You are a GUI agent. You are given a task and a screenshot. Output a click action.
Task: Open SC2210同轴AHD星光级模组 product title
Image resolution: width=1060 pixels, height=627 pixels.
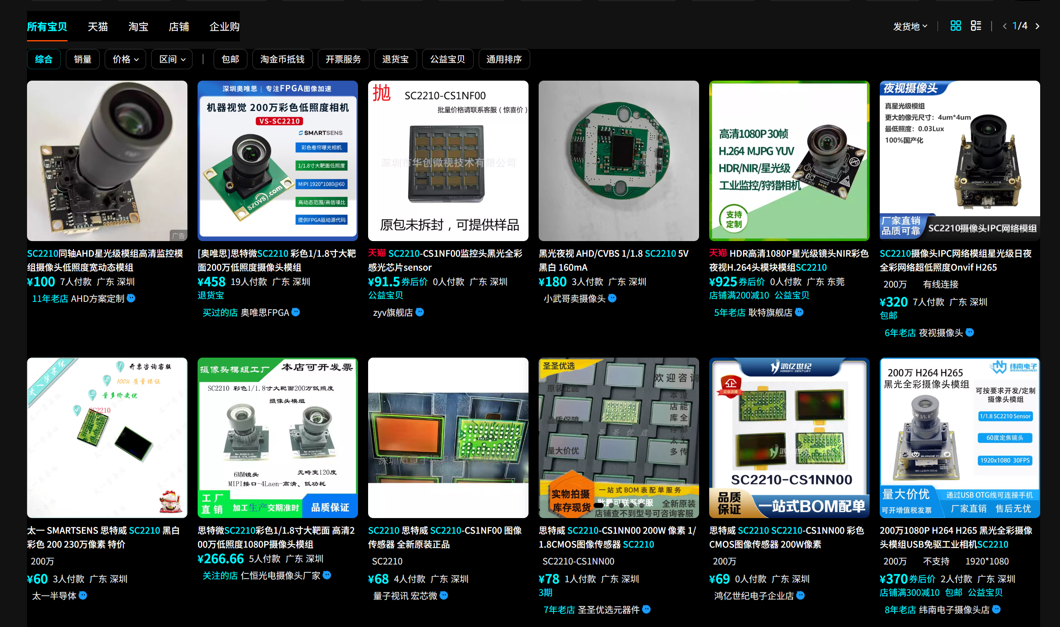click(x=105, y=260)
